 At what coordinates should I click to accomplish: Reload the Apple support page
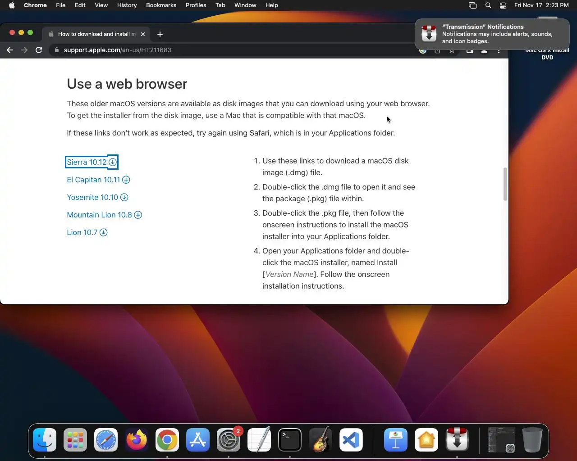39,50
